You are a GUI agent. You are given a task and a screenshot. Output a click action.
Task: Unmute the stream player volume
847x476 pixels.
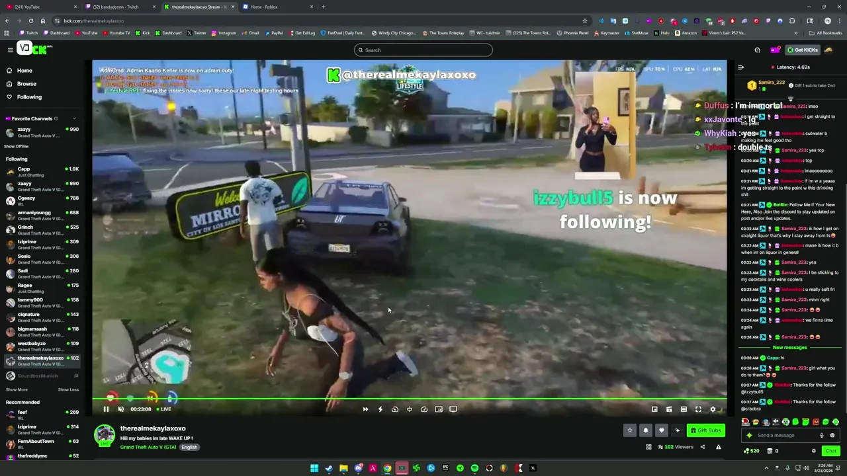click(120, 409)
